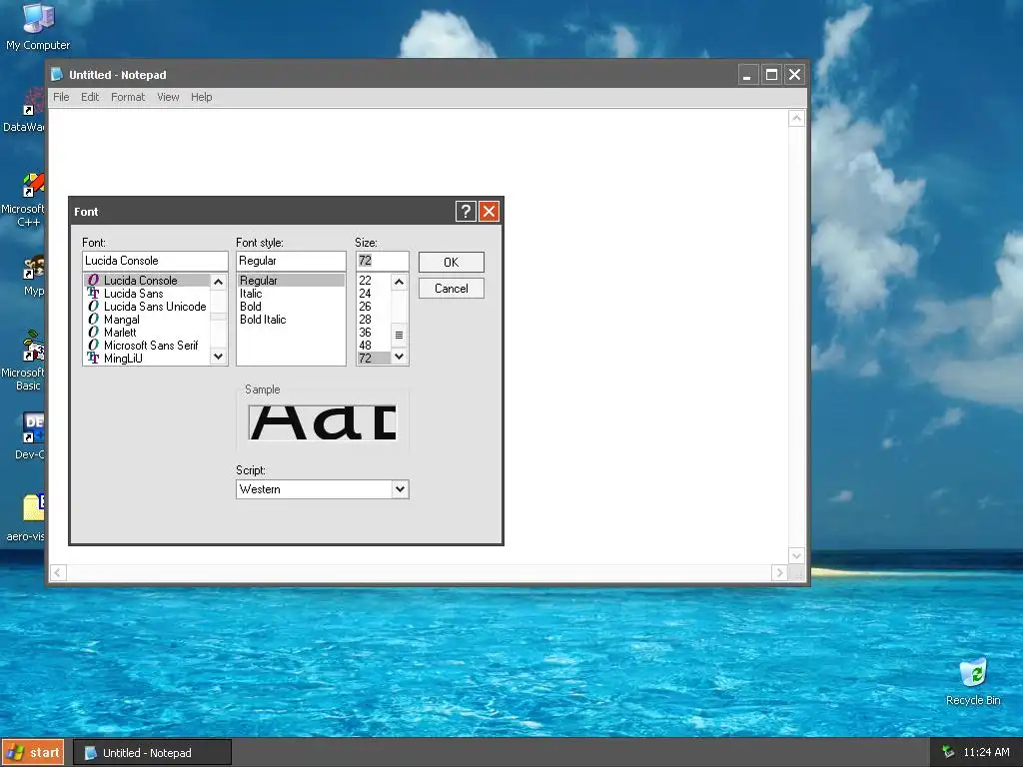
Task: Click up arrow of size list
Action: [400, 282]
